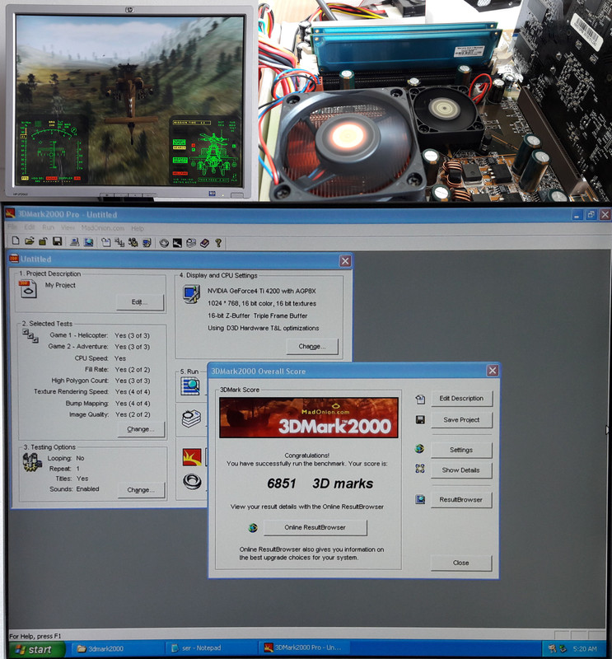Click Change... under Testing Options

pos(141,490)
